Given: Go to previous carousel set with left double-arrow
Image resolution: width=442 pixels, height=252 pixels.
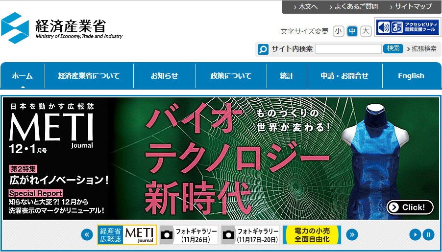Looking at the screenshot, I should tap(87, 234).
